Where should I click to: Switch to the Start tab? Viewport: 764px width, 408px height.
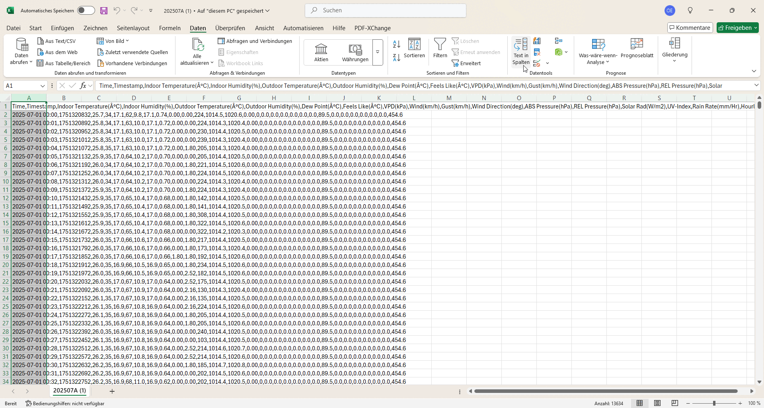pyautogui.click(x=35, y=28)
